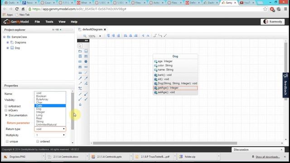Open the Tools menu
The image size is (290, 163).
pos(49,22)
